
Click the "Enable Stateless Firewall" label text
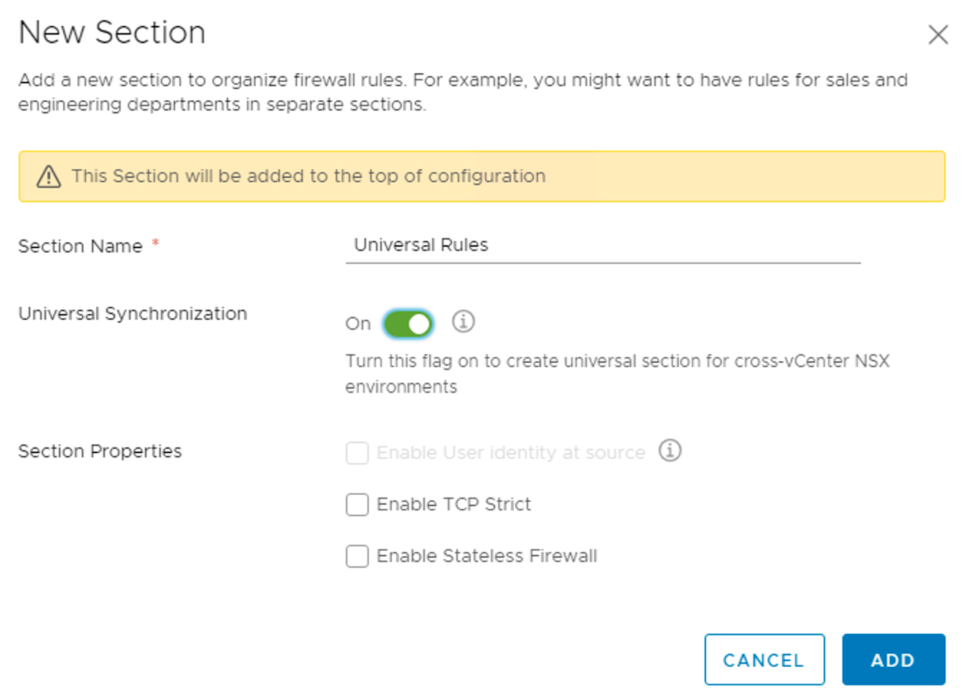pos(487,556)
